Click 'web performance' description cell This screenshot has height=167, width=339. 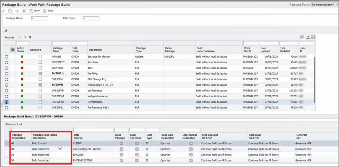coord(98,96)
